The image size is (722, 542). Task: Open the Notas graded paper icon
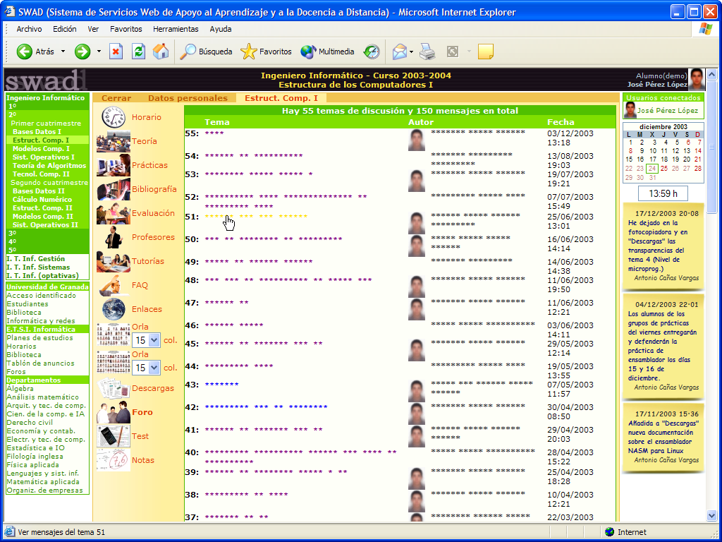point(113,460)
